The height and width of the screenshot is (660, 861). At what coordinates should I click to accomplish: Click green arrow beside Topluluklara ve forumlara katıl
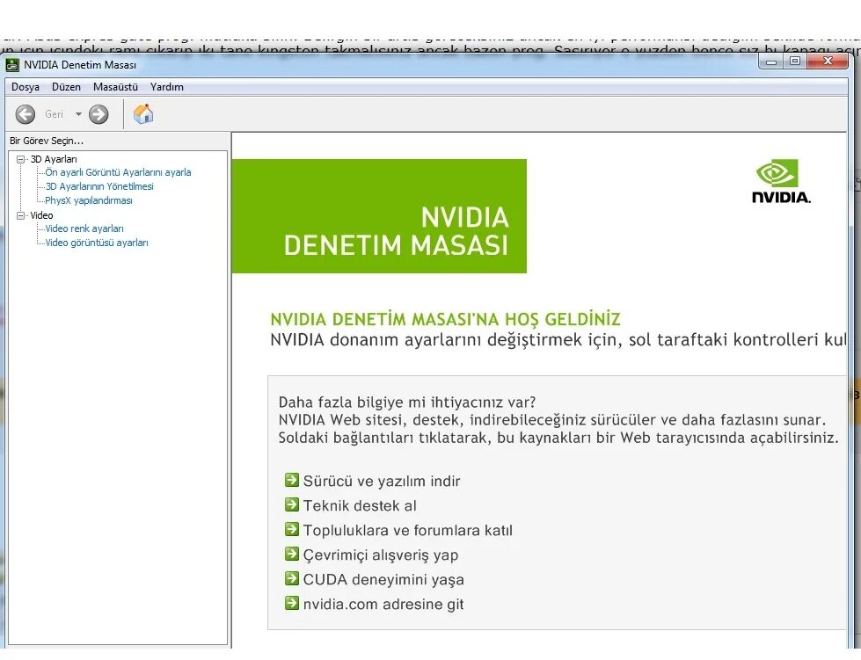pos(292,529)
